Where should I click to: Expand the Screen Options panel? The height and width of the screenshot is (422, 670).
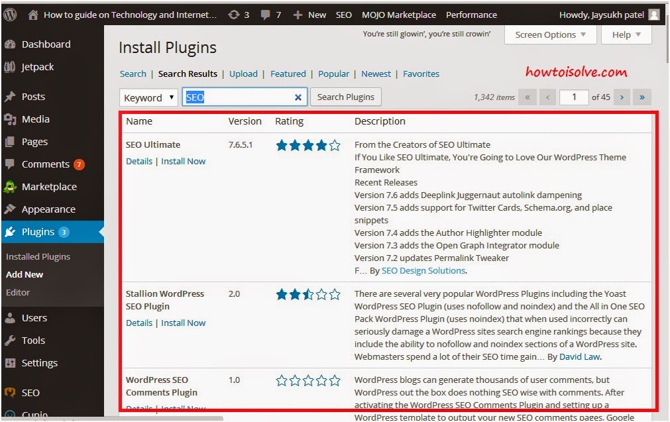click(x=550, y=34)
